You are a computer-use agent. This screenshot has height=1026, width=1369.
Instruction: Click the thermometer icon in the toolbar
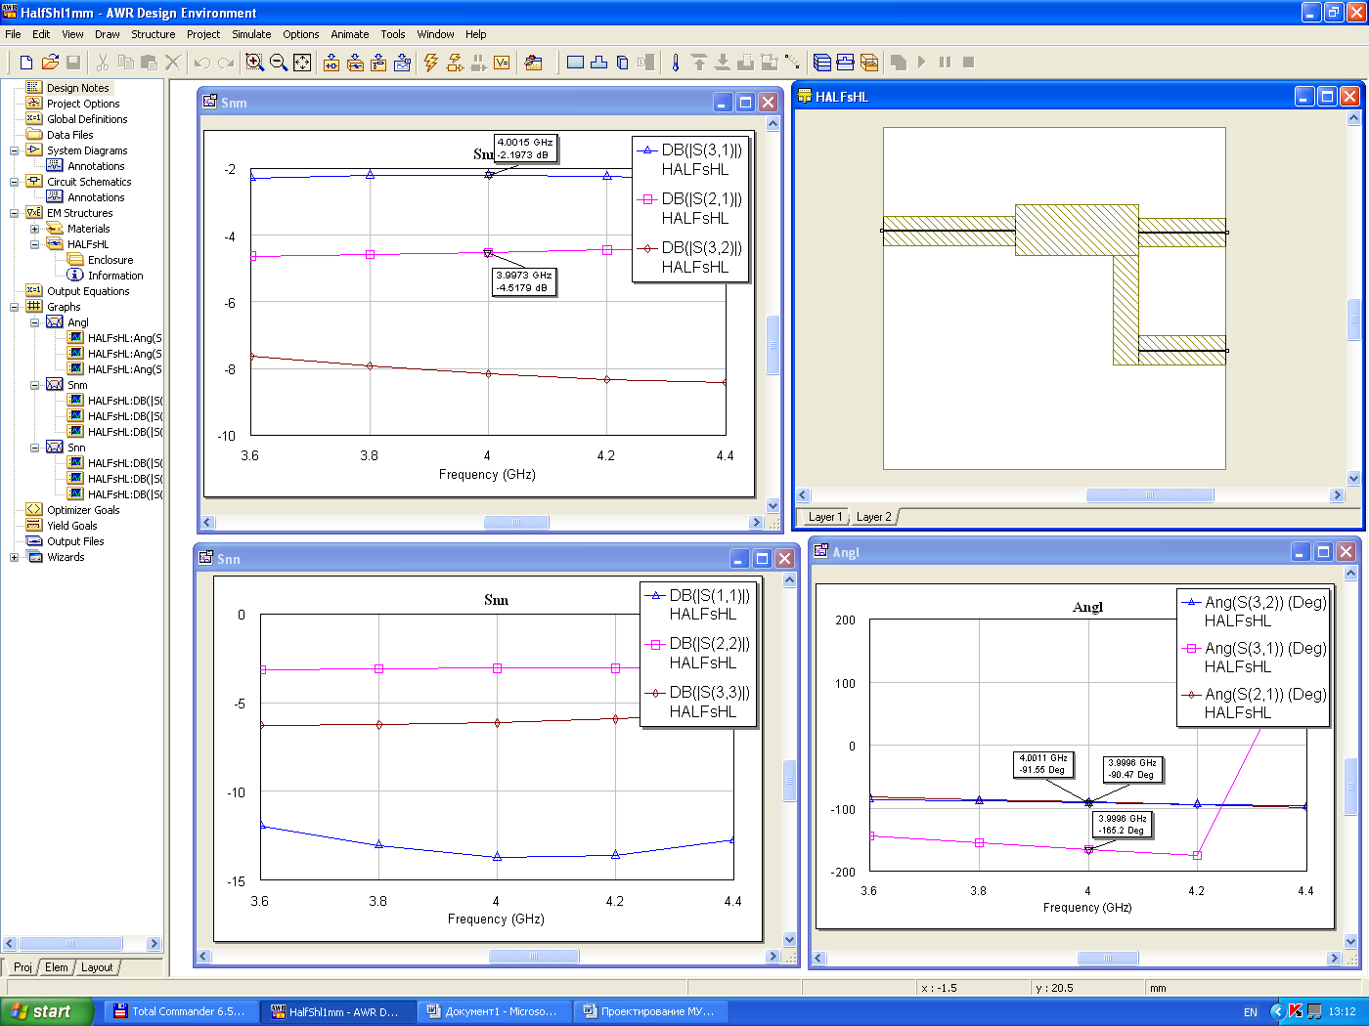pos(675,63)
